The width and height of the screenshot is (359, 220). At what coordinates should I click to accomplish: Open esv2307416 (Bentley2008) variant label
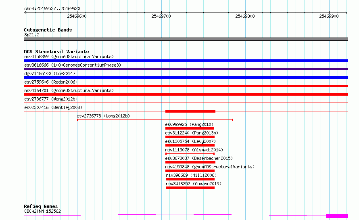(x=53, y=107)
